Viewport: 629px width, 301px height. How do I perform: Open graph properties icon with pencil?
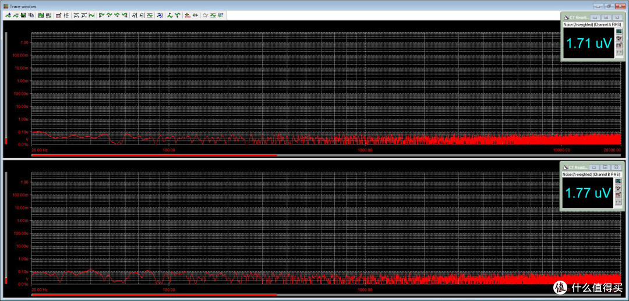(58, 15)
